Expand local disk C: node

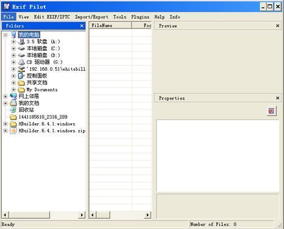pyautogui.click(x=13, y=48)
